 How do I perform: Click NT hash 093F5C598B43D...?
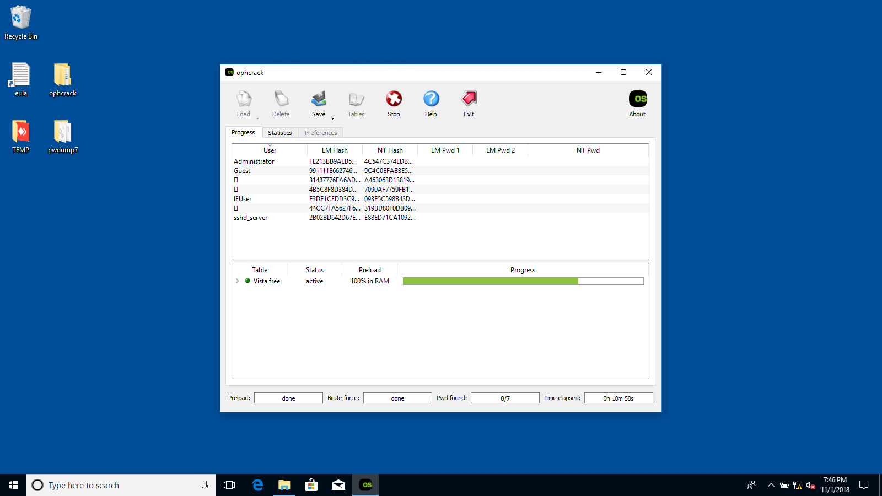(x=390, y=199)
